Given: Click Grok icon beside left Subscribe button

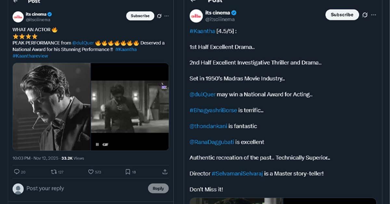Looking at the screenshot, I should tap(159, 16).
